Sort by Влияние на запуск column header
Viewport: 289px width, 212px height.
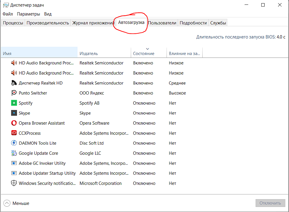[184, 52]
